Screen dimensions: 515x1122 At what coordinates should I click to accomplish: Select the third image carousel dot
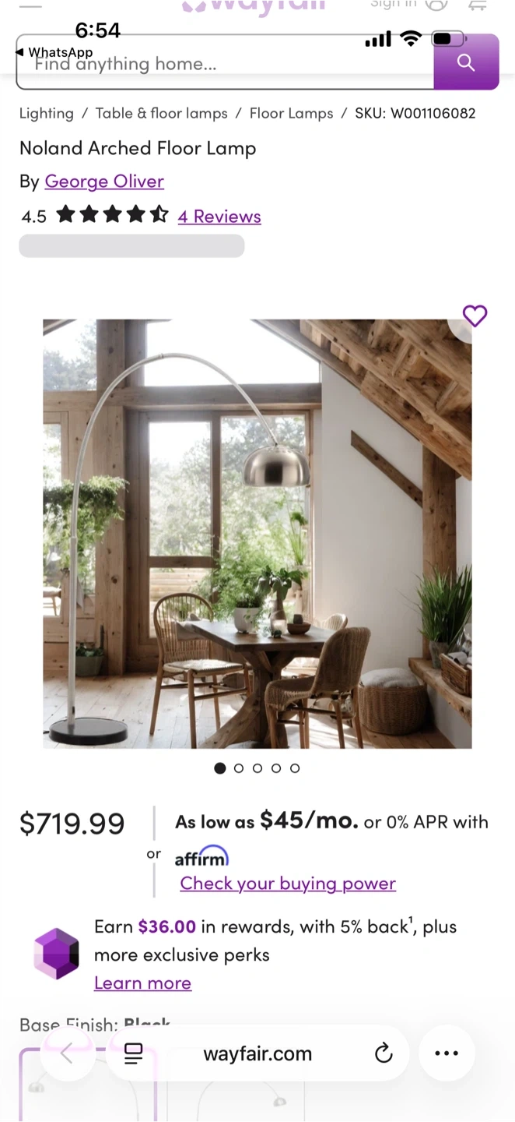coord(257,768)
